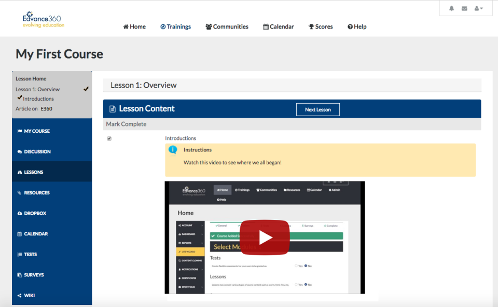This screenshot has height=307, width=498.
Task: Open the Trainings menu item
Action: click(176, 26)
